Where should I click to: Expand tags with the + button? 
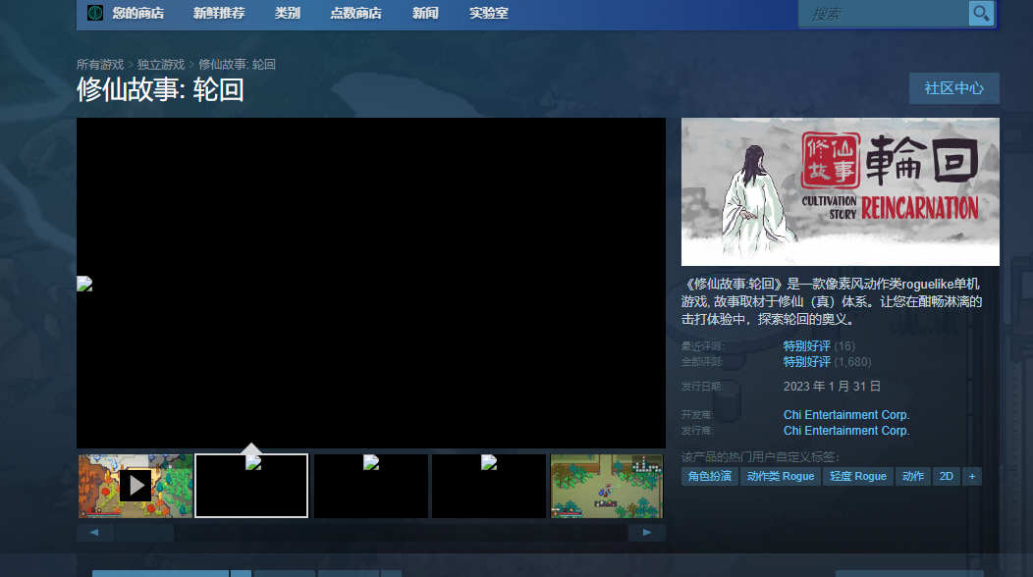click(972, 476)
